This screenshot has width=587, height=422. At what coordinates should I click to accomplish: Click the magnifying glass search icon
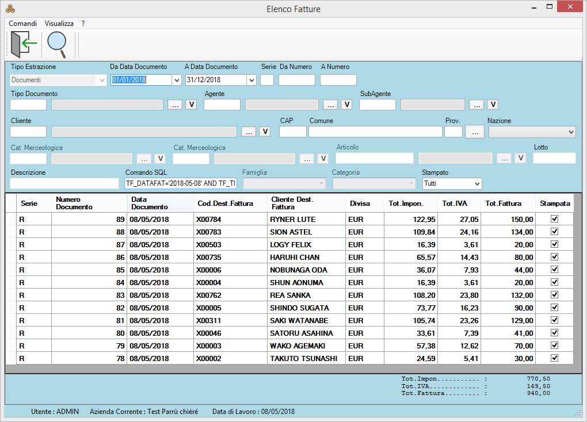tap(57, 44)
